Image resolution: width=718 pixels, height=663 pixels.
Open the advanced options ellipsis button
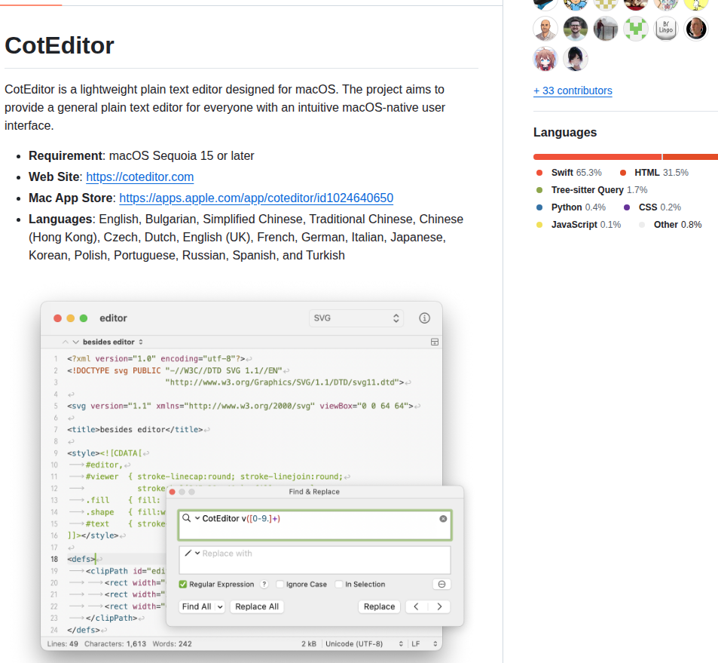[x=442, y=584]
